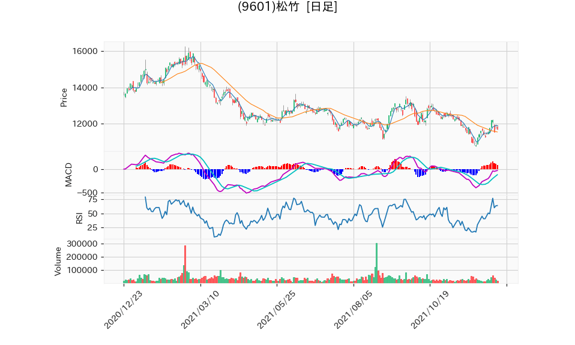The height and width of the screenshot is (345, 575).
Task: Click the RSI 75 axis label
Action: (x=93, y=200)
